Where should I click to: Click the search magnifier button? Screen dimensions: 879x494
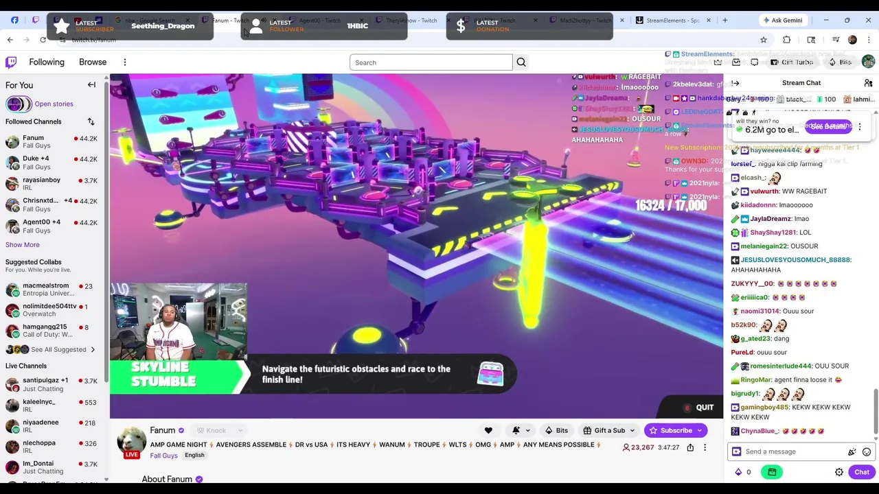click(521, 62)
